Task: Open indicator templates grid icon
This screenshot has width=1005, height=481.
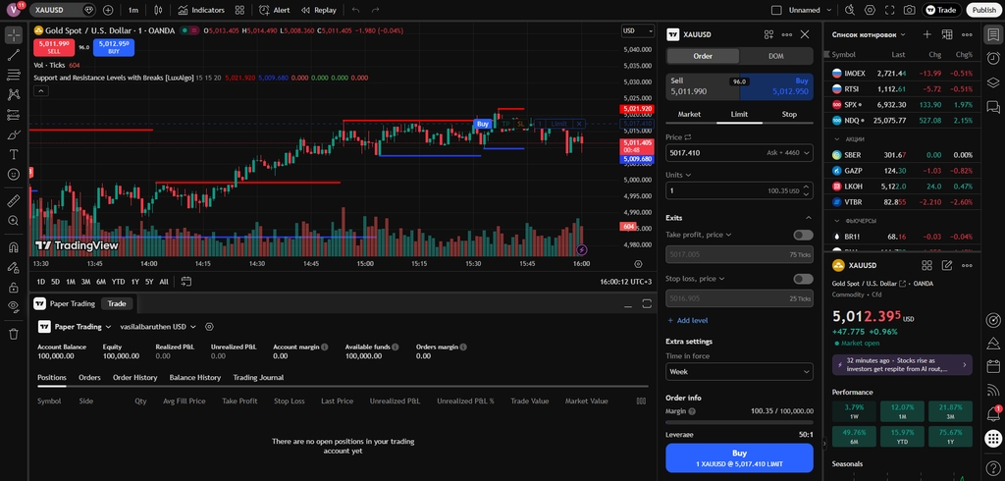Action: pos(239,10)
